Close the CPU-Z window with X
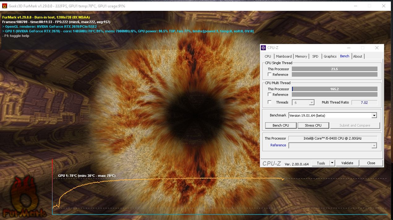Screen dimensions: 393x220 click(x=377, y=48)
